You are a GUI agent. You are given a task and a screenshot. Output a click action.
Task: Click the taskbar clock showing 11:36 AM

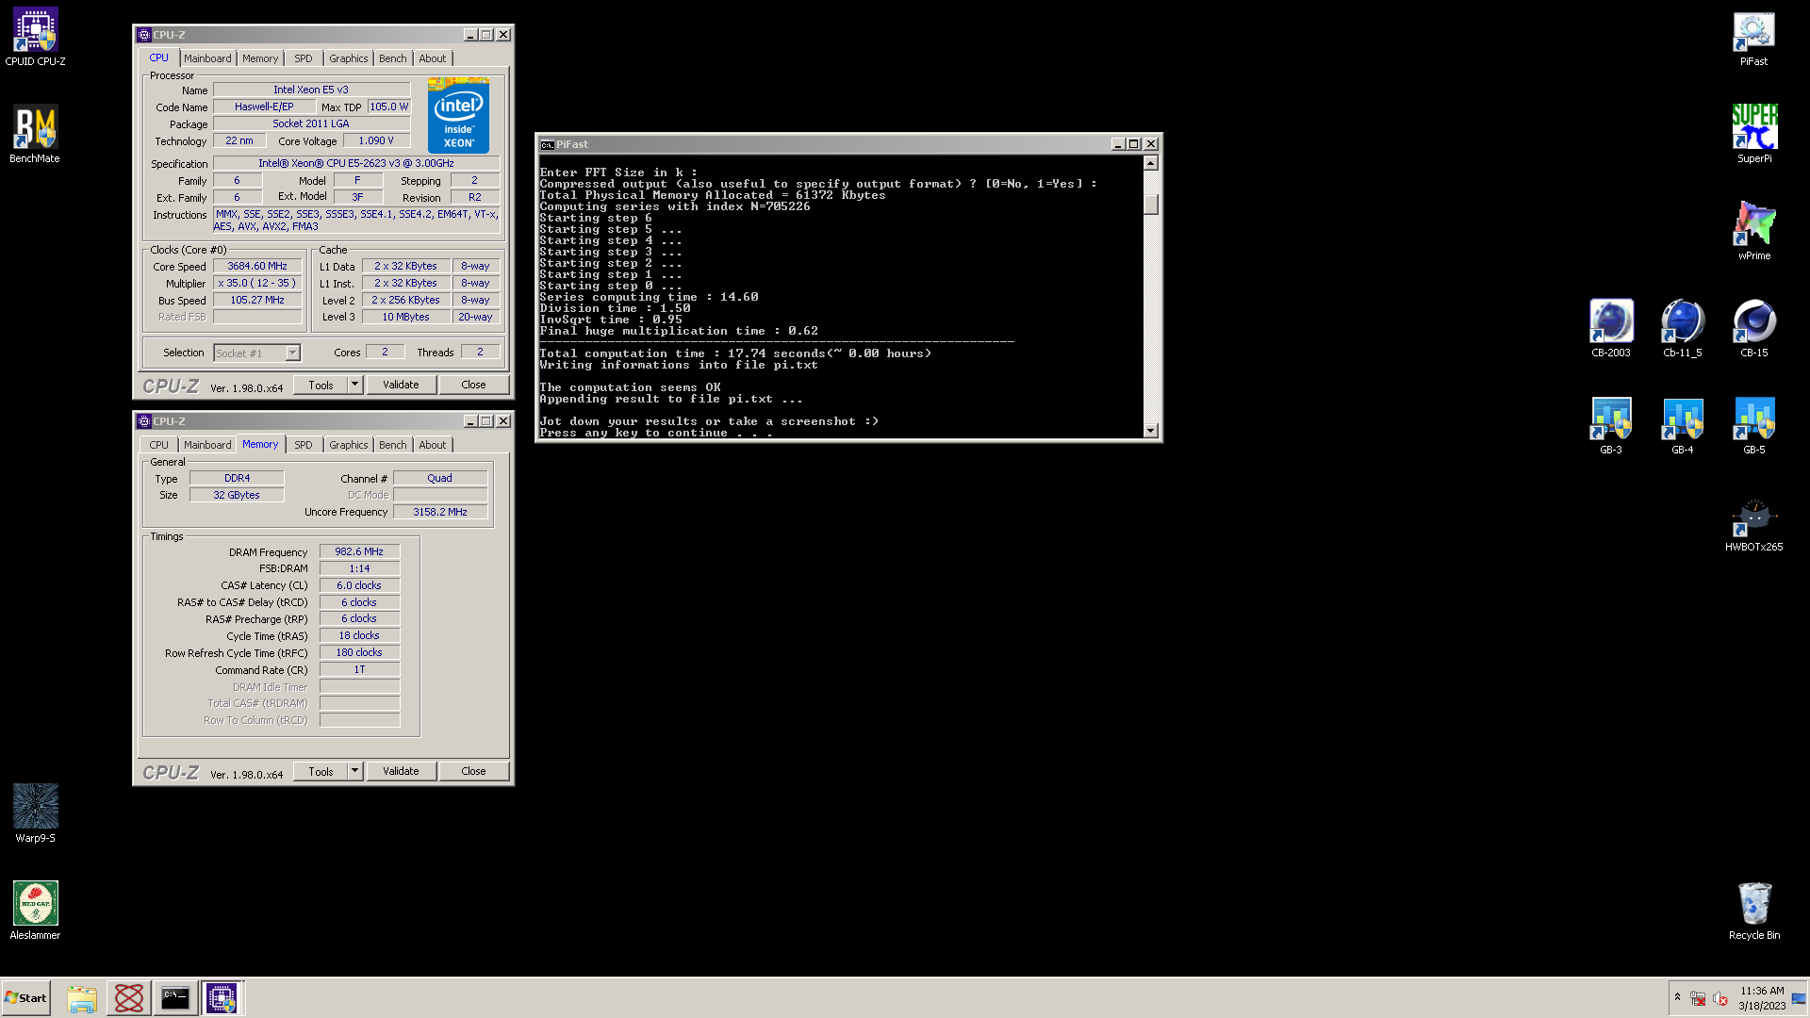1762,998
